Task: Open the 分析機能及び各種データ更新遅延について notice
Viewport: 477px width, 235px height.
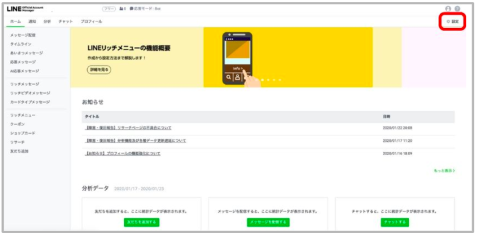Action: (x=135, y=141)
